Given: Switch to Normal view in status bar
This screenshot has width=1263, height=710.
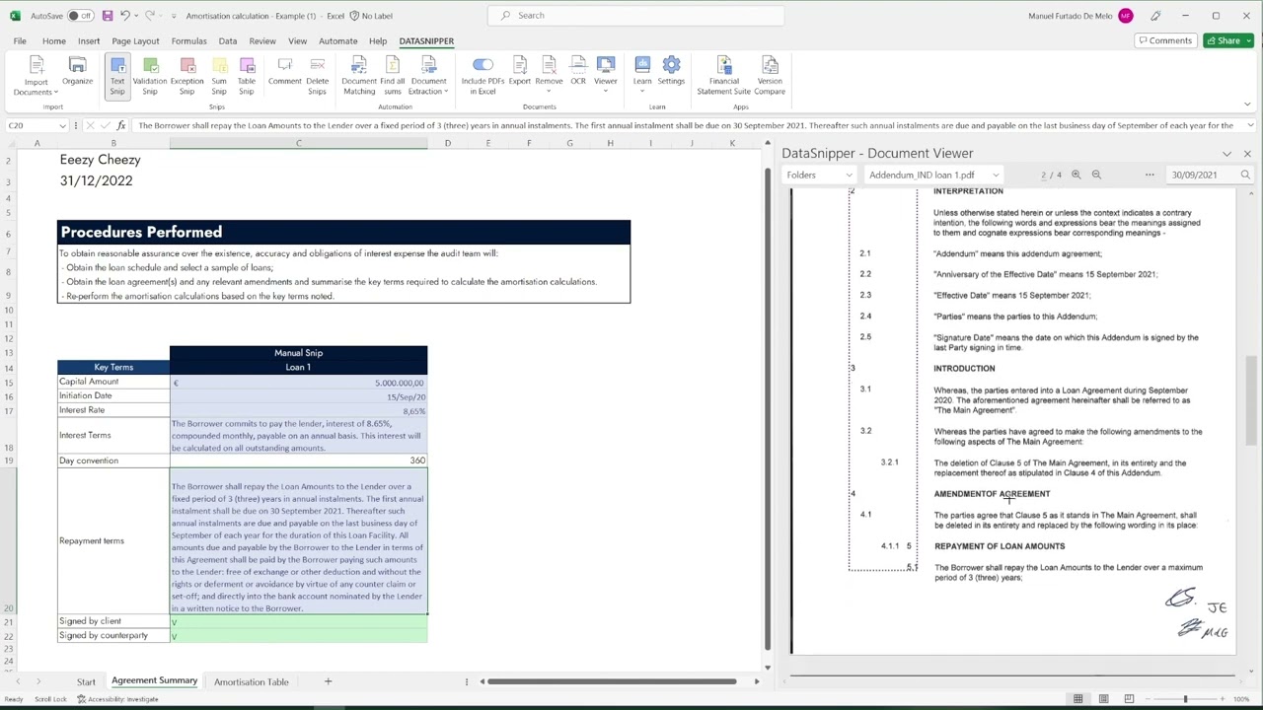Looking at the screenshot, I should point(1078,699).
